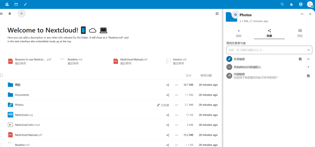Sort files by 大小 column
This screenshot has width=315, height=147.
click(x=188, y=76)
